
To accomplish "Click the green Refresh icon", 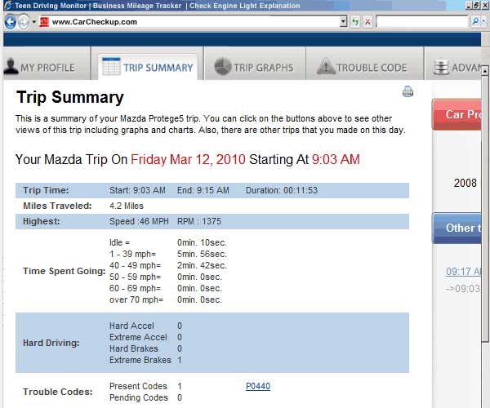I will click(355, 22).
